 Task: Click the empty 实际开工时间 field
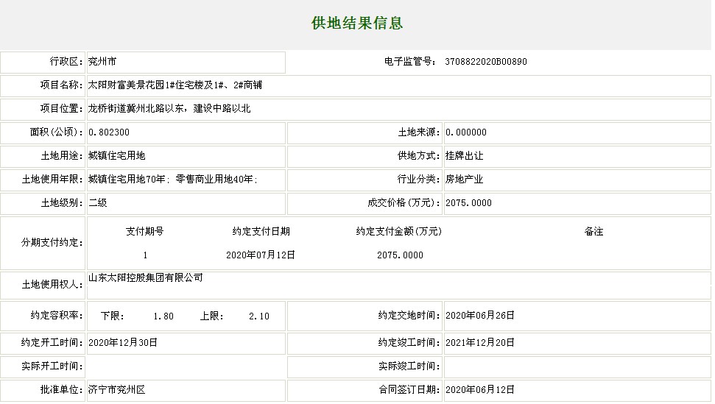coord(185,366)
